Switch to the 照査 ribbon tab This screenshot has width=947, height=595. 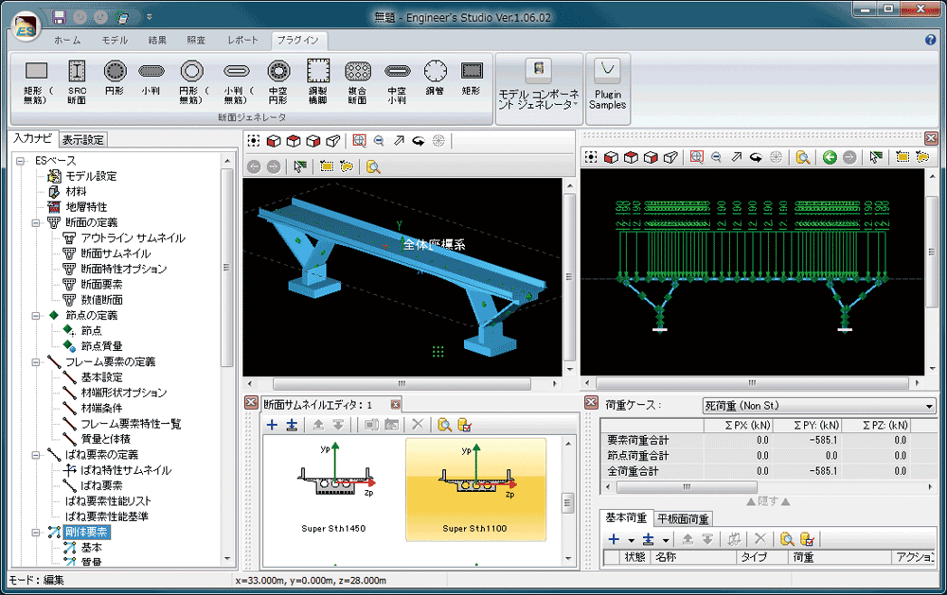196,40
